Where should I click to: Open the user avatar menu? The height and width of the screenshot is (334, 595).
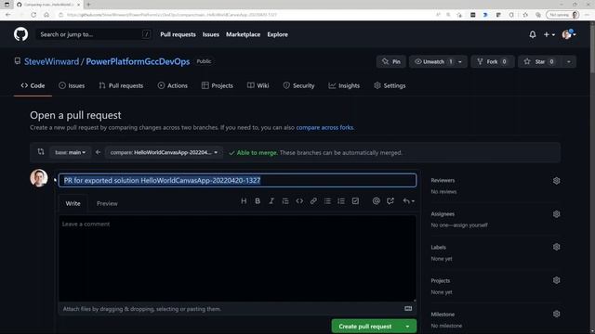(569, 34)
